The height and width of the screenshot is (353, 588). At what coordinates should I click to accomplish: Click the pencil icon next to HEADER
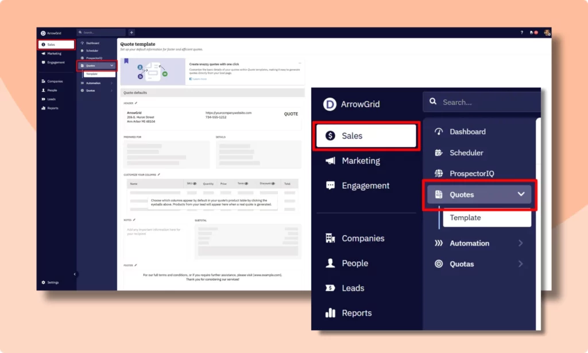(136, 103)
